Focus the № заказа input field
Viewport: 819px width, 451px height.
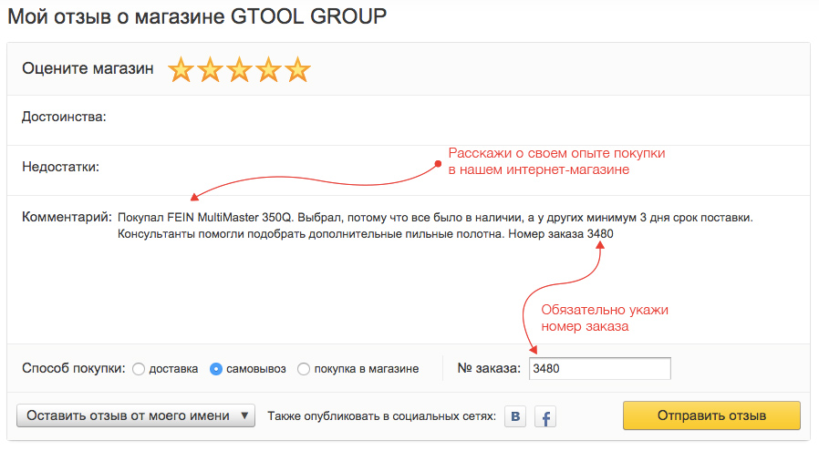(x=599, y=368)
